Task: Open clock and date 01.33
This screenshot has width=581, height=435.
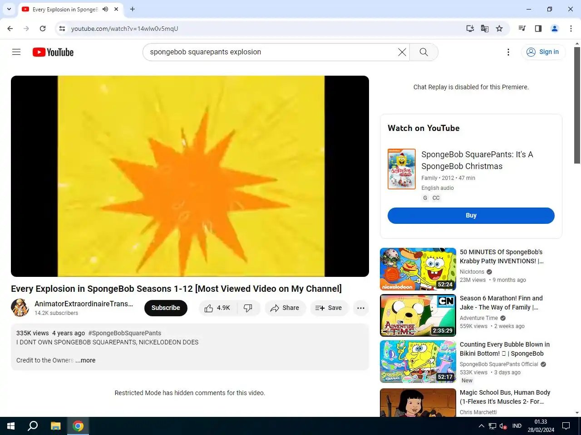Action: 541,426
